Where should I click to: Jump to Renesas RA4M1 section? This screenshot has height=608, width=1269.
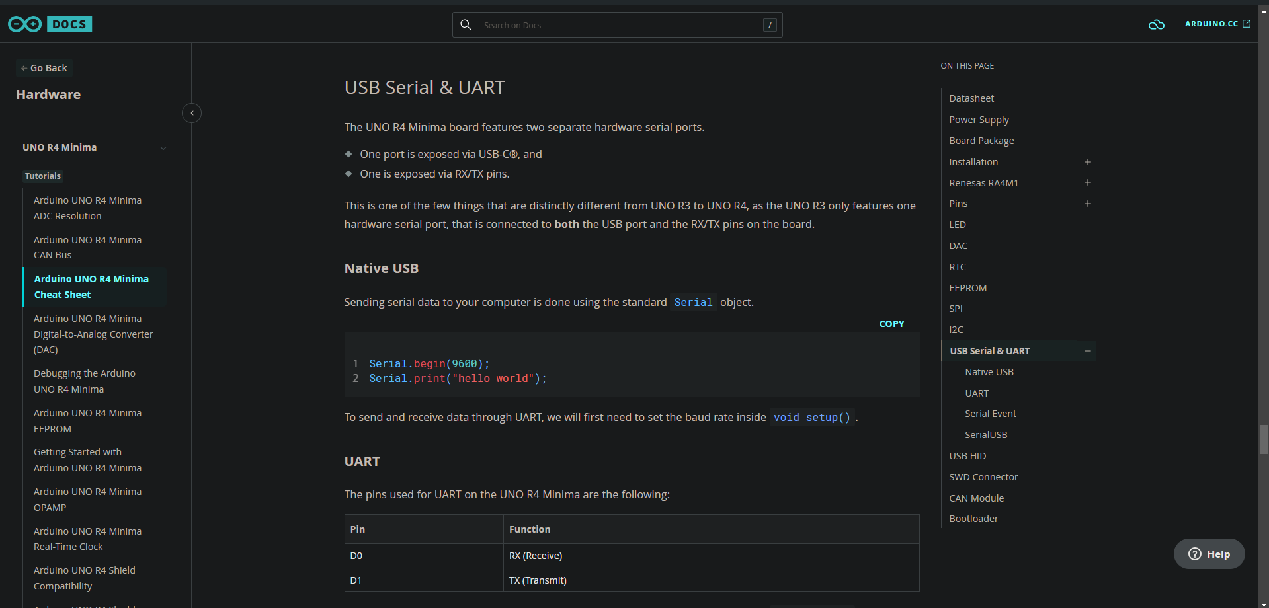[x=983, y=183]
